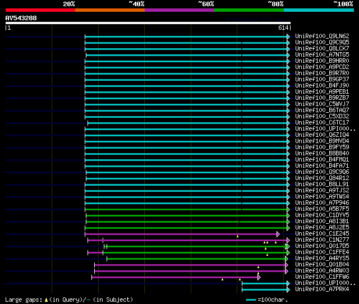The width and height of the screenshot is (359, 304).
Task: Open hit UniRef100_A7NTG5
Action: [322, 55]
